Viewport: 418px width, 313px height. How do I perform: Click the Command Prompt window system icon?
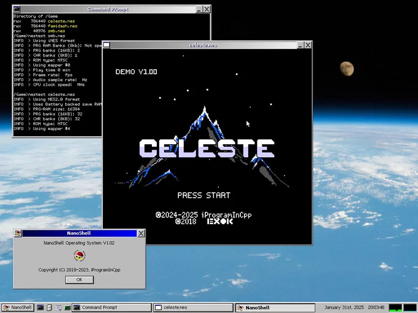click(x=17, y=9)
